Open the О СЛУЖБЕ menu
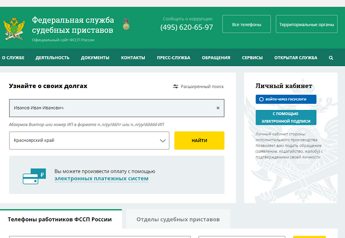This screenshot has width=345, height=238. pyautogui.click(x=13, y=58)
